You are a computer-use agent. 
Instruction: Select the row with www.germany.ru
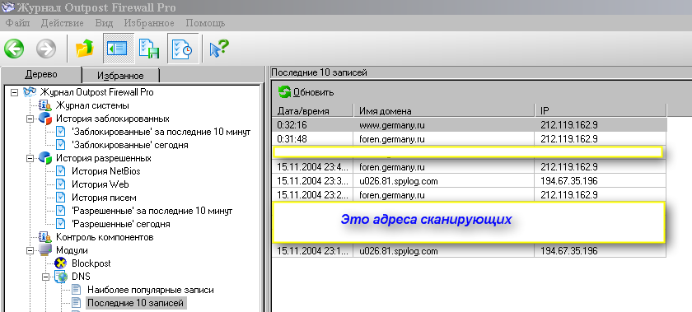pyautogui.click(x=469, y=125)
